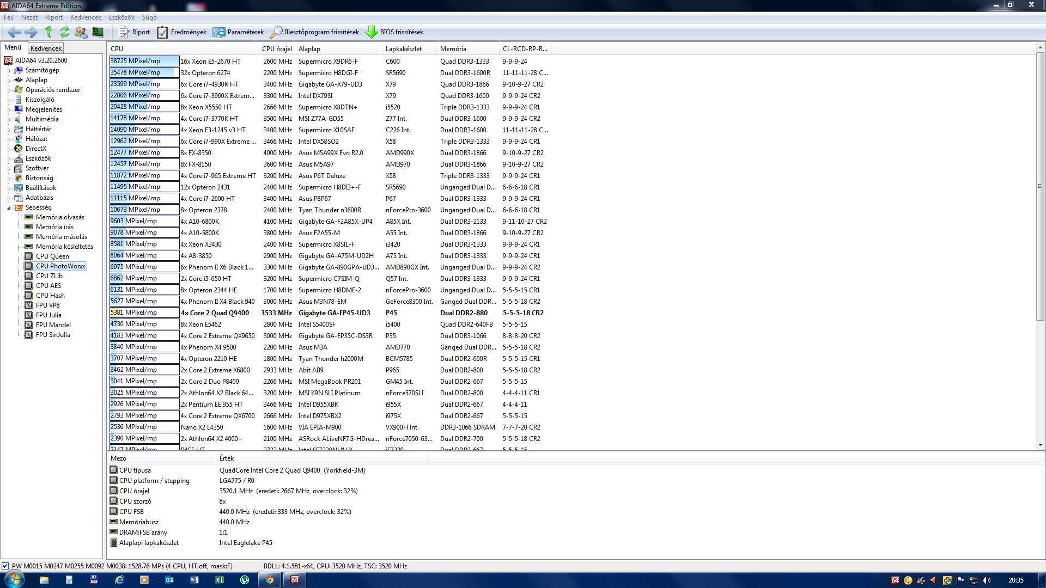This screenshot has width=1046, height=588.
Task: Sort by Alaplap column header
Action: [x=338, y=49]
